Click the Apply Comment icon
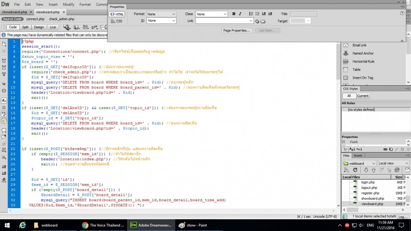 coord(4,130)
